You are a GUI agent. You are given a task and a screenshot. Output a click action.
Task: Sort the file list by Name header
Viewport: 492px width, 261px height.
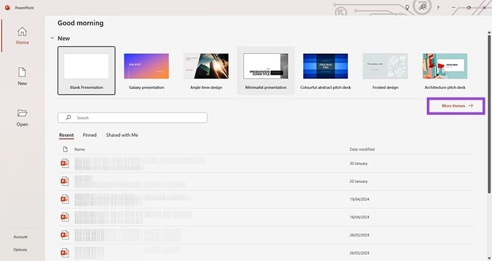point(79,149)
